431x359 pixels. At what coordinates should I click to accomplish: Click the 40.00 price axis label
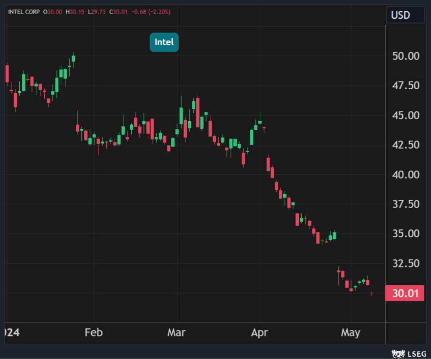406,174
